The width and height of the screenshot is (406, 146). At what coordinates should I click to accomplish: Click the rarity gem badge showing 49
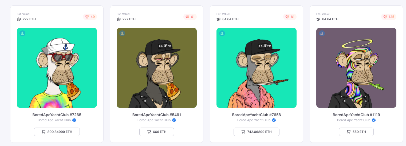tap(90, 17)
